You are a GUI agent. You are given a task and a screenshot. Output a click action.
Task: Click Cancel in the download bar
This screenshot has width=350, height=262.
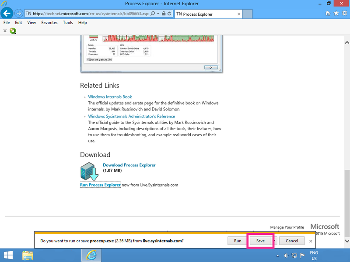point(292,241)
